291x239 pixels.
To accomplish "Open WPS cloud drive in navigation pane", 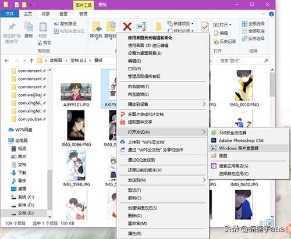I will pos(20,130).
